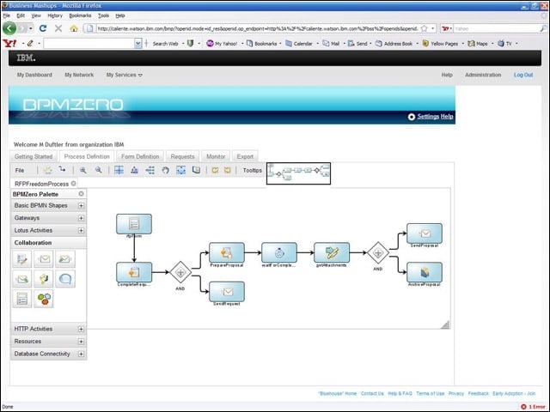550x412 pixels.
Task: Switch to the Getting Started tab
Action: (34, 156)
